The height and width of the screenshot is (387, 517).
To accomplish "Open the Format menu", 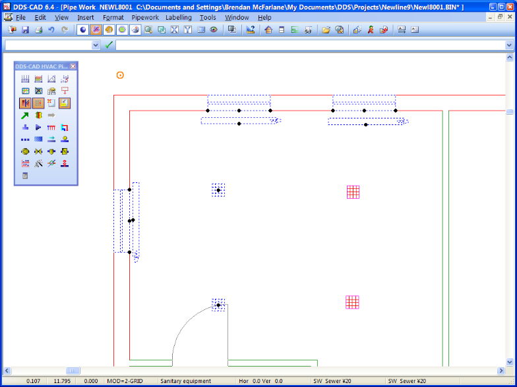I will click(113, 17).
